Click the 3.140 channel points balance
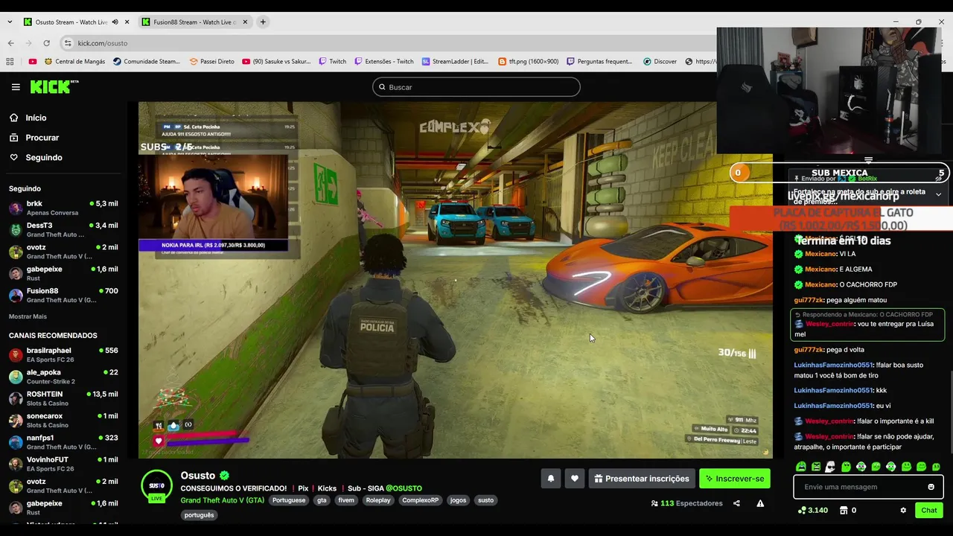953x536 pixels. coord(813,511)
